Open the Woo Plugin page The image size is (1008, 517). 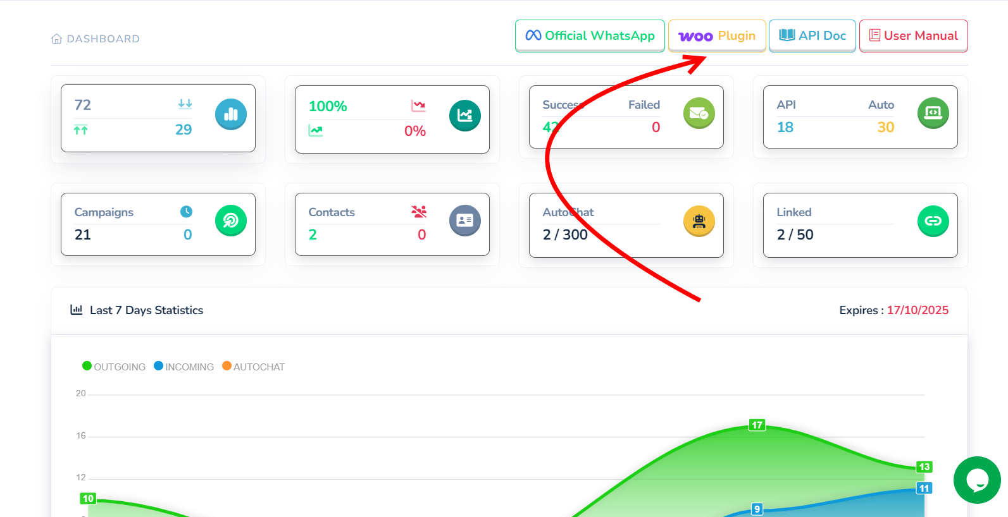717,36
